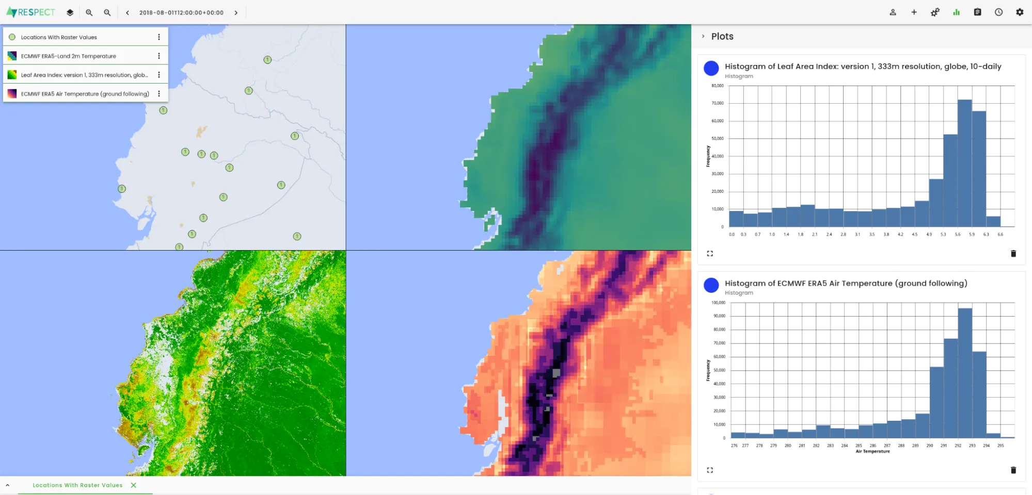Screen dimensions: 1032x495
Task: Step to the next time step
Action: click(x=236, y=13)
